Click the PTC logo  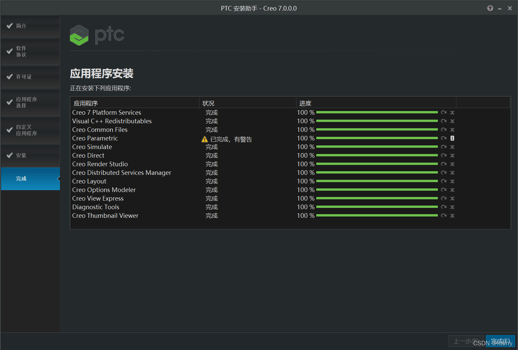[x=97, y=35]
